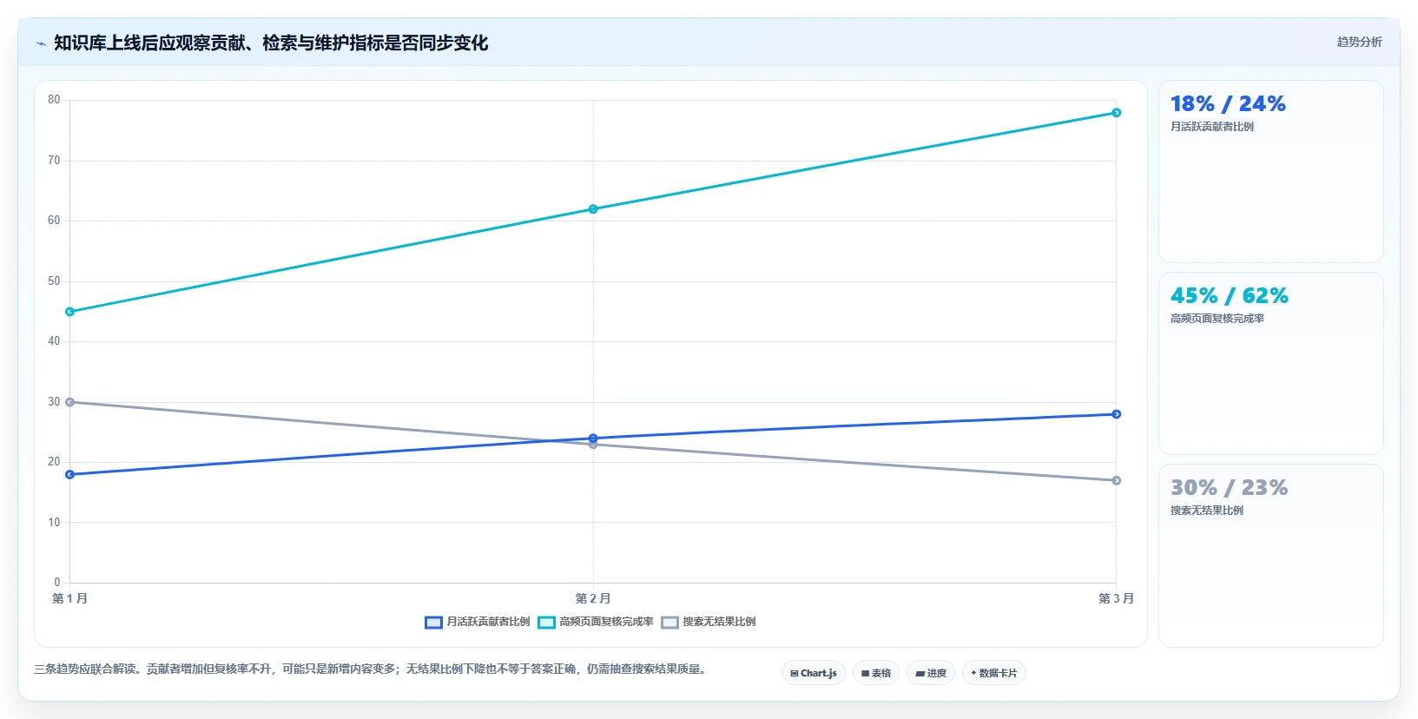Click the 第 3 月 axis label
This screenshot has width=1418, height=719.
(1117, 598)
